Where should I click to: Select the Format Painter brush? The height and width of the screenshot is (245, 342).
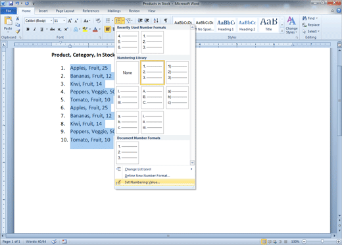tap(18, 31)
